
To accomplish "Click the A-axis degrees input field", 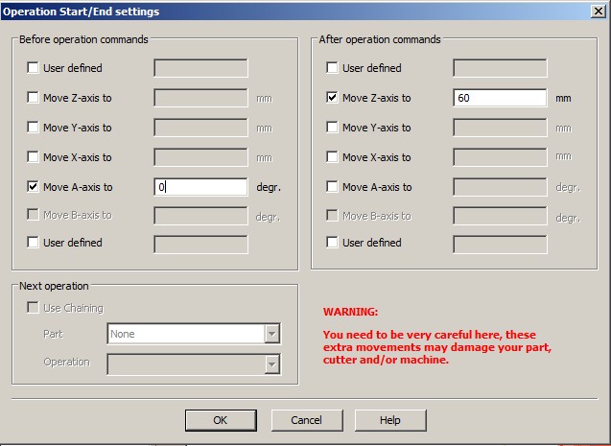I will (200, 187).
